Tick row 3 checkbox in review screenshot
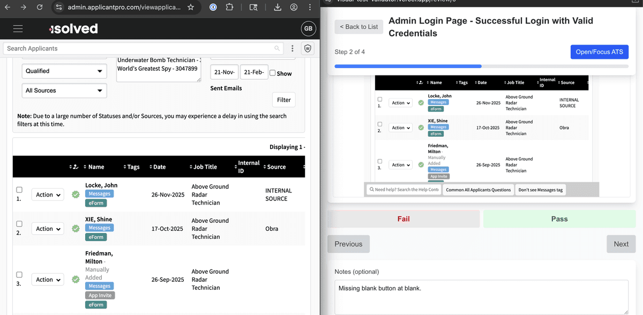This screenshot has height=315, width=643. tap(380, 161)
